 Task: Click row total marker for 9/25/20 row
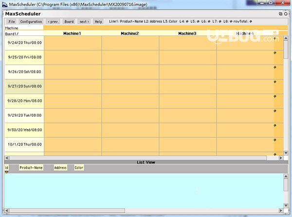pyautogui.click(x=275, y=53)
